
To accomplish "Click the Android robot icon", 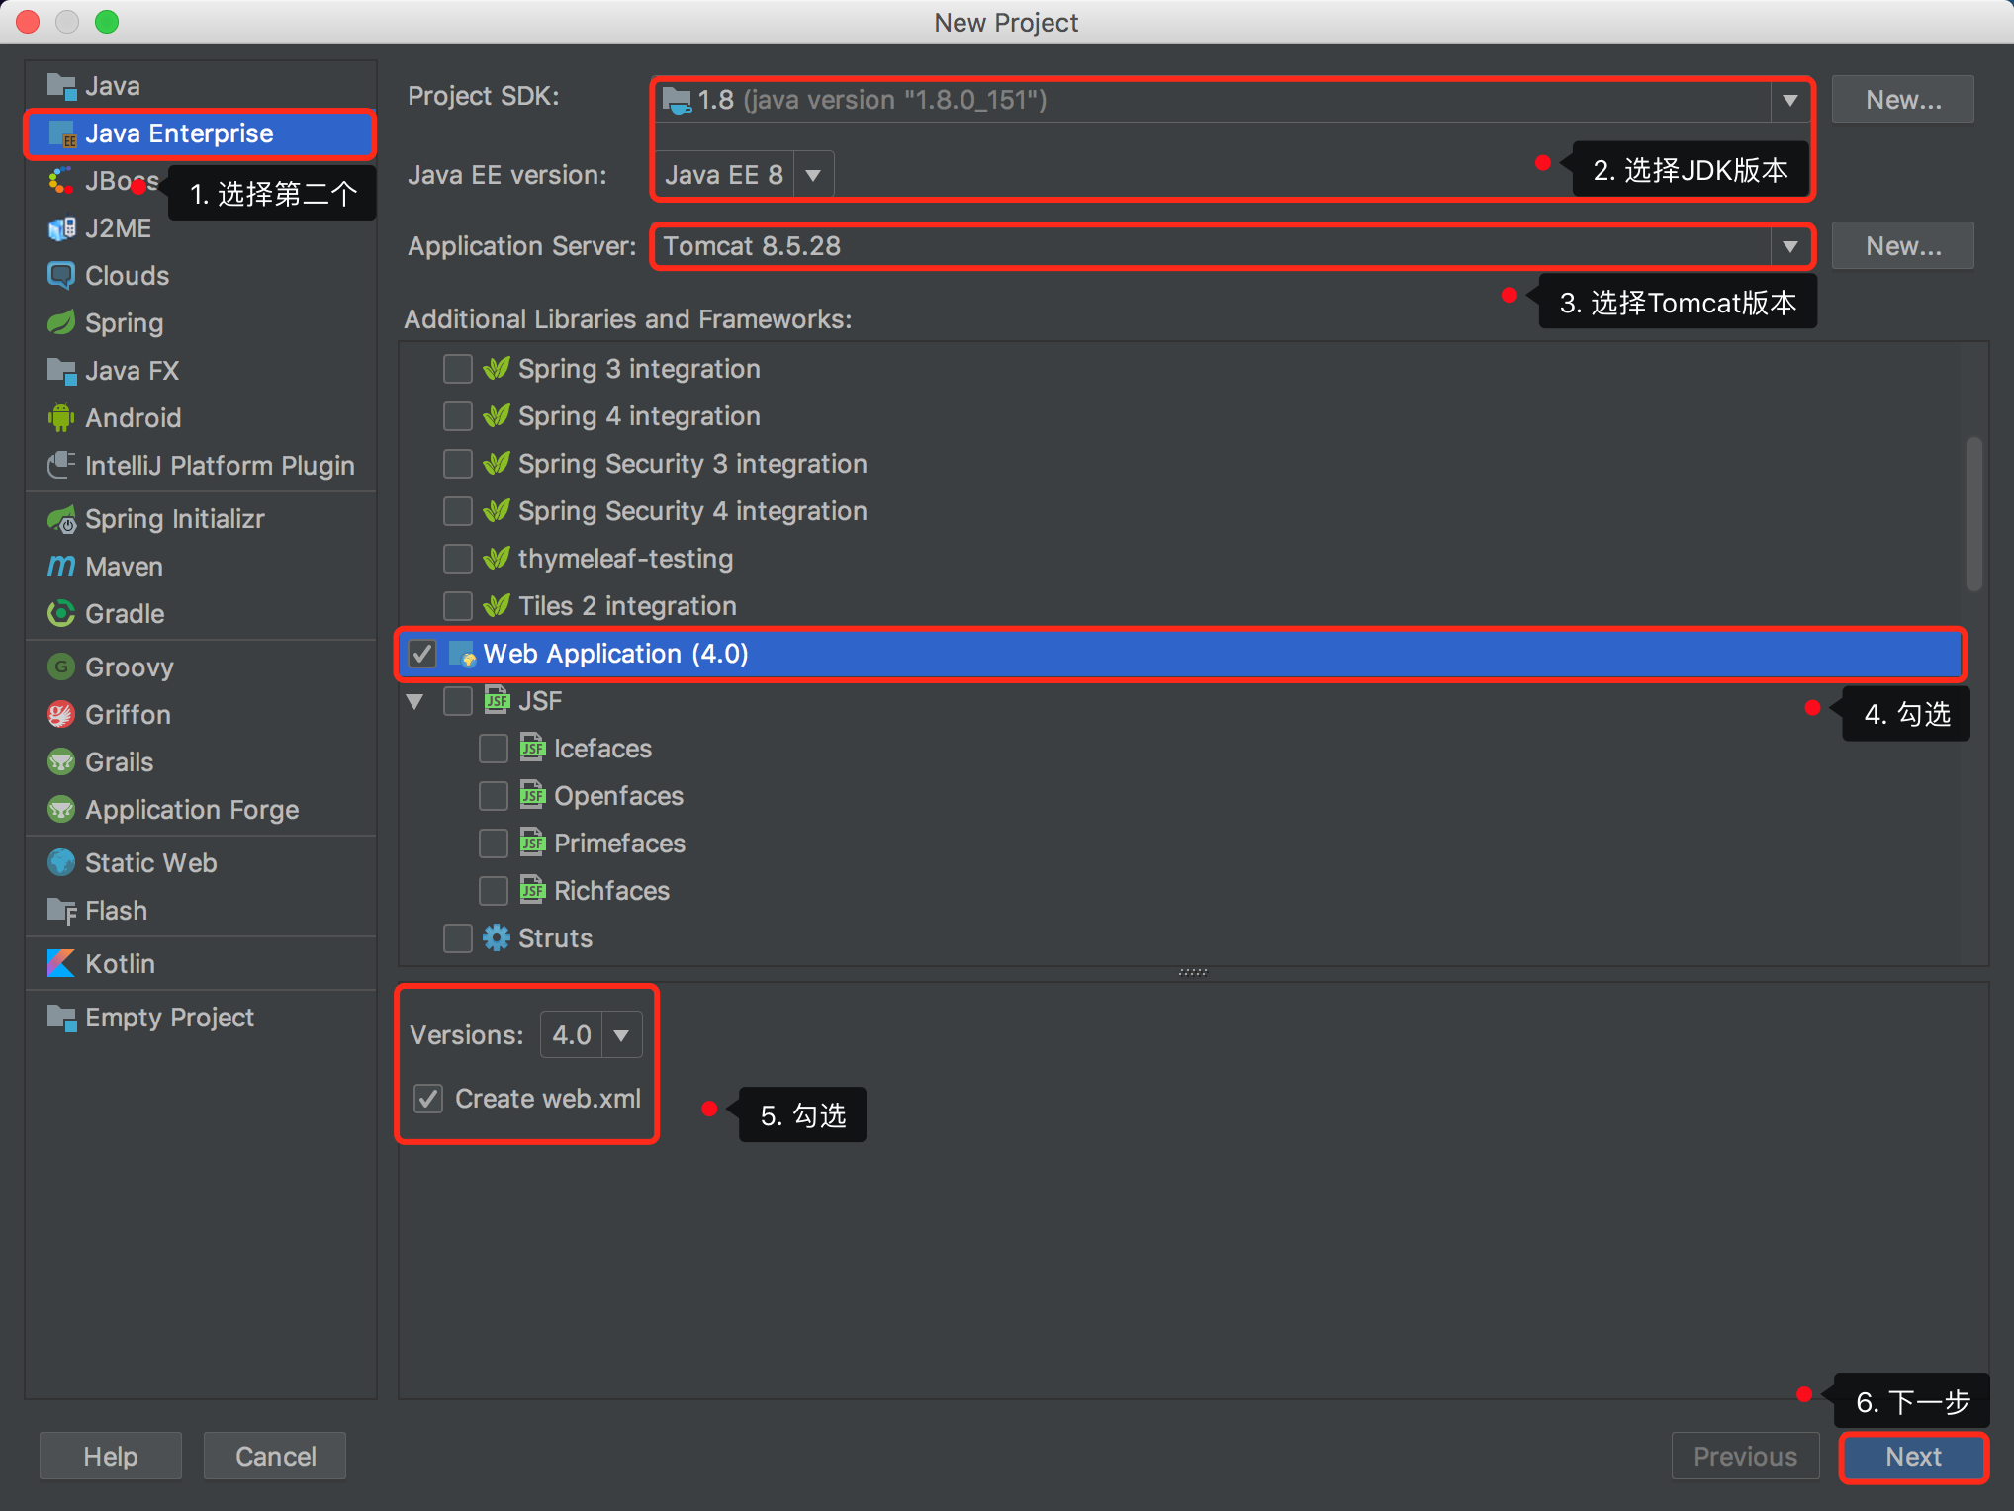I will (61, 418).
